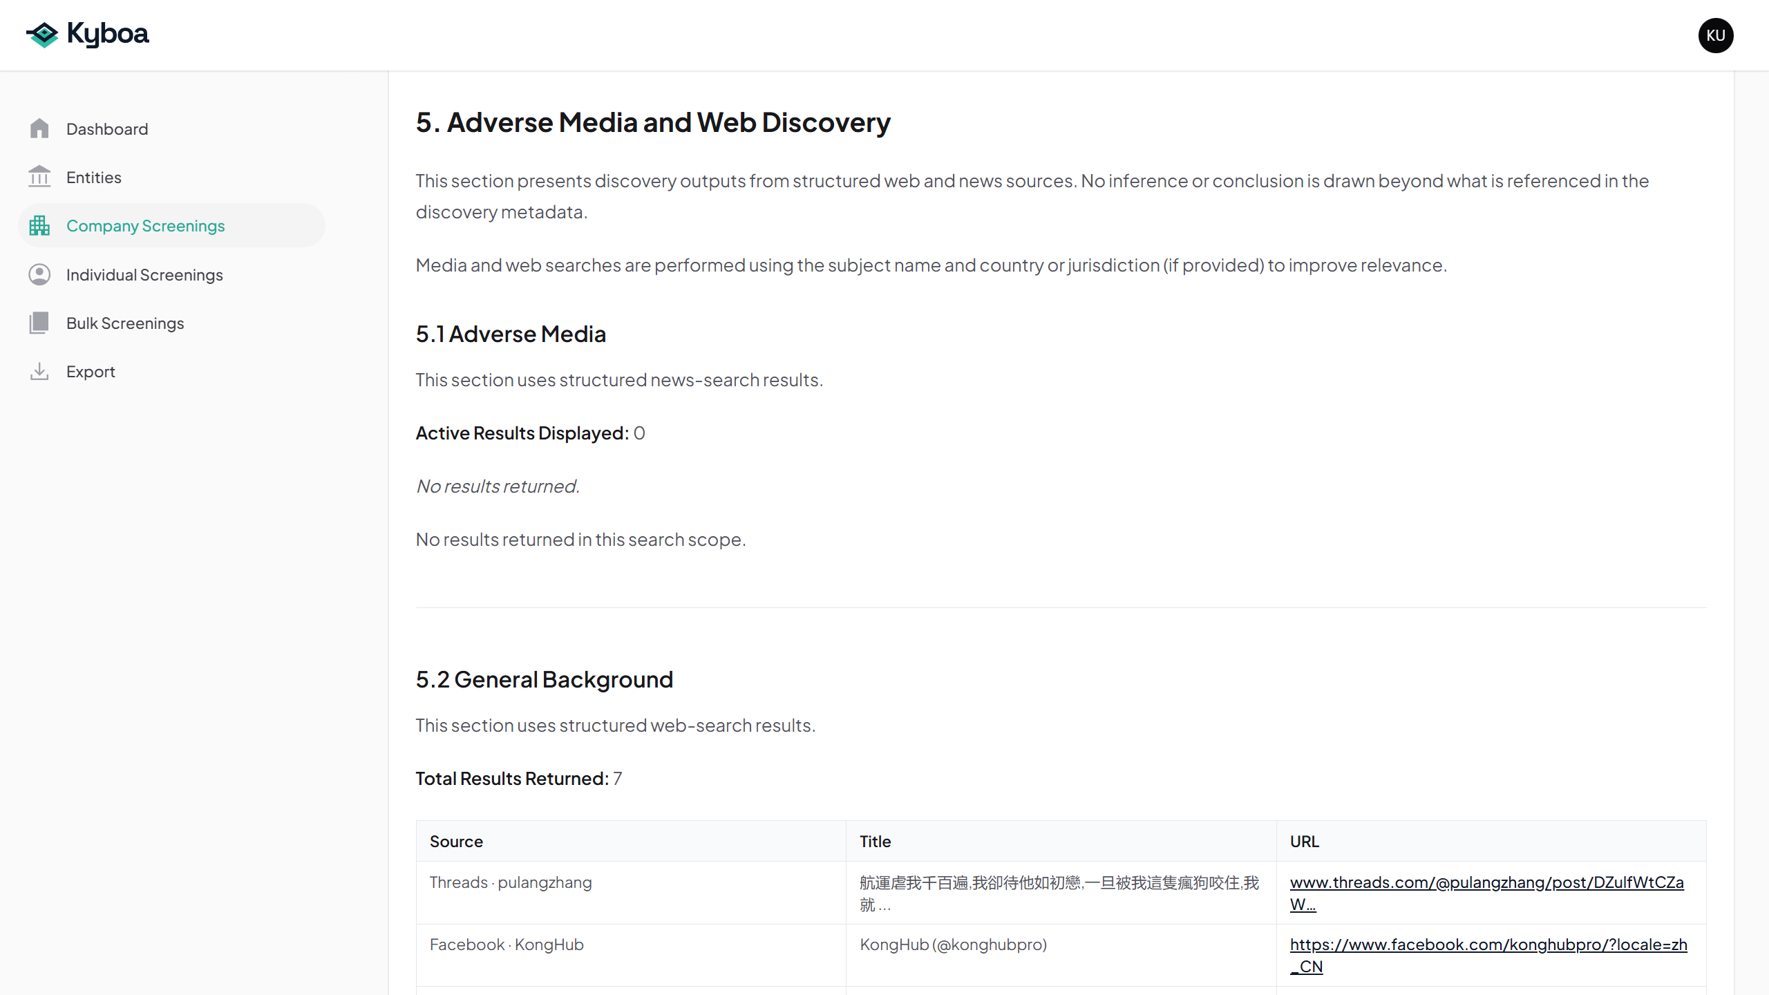Viewport: 1769px width, 995px height.
Task: Click 'No results returned in this search scope.'
Action: 580,539
